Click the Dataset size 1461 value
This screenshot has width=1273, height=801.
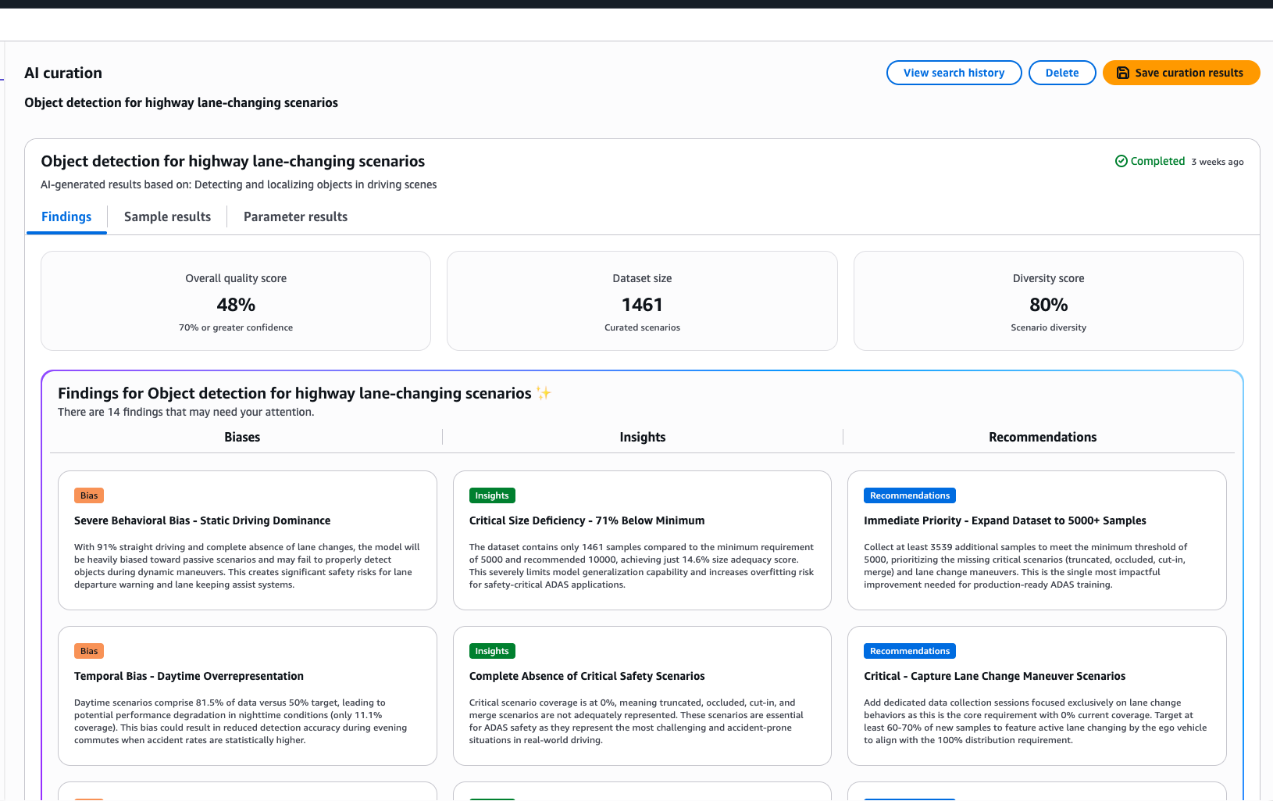click(642, 305)
